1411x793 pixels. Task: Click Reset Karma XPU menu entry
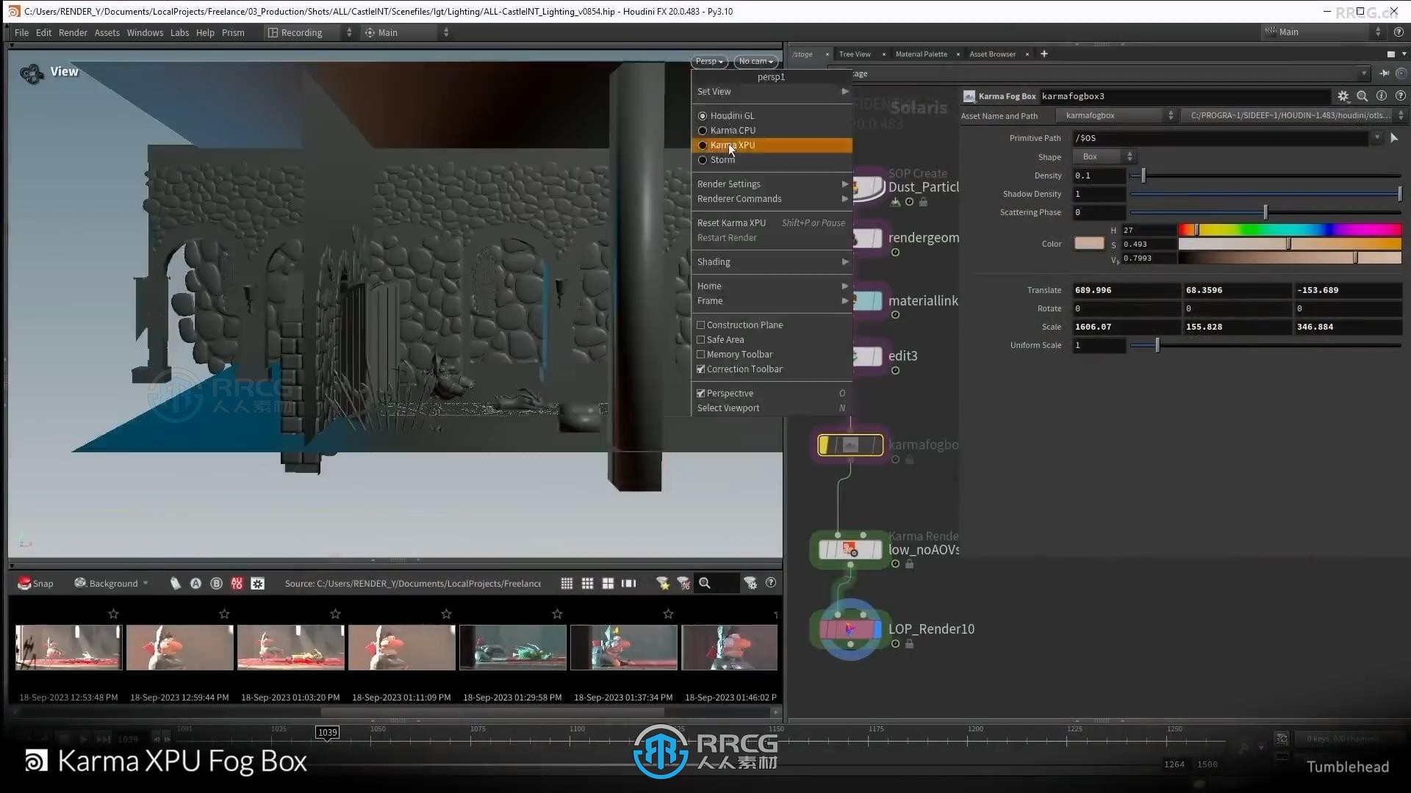772,223
